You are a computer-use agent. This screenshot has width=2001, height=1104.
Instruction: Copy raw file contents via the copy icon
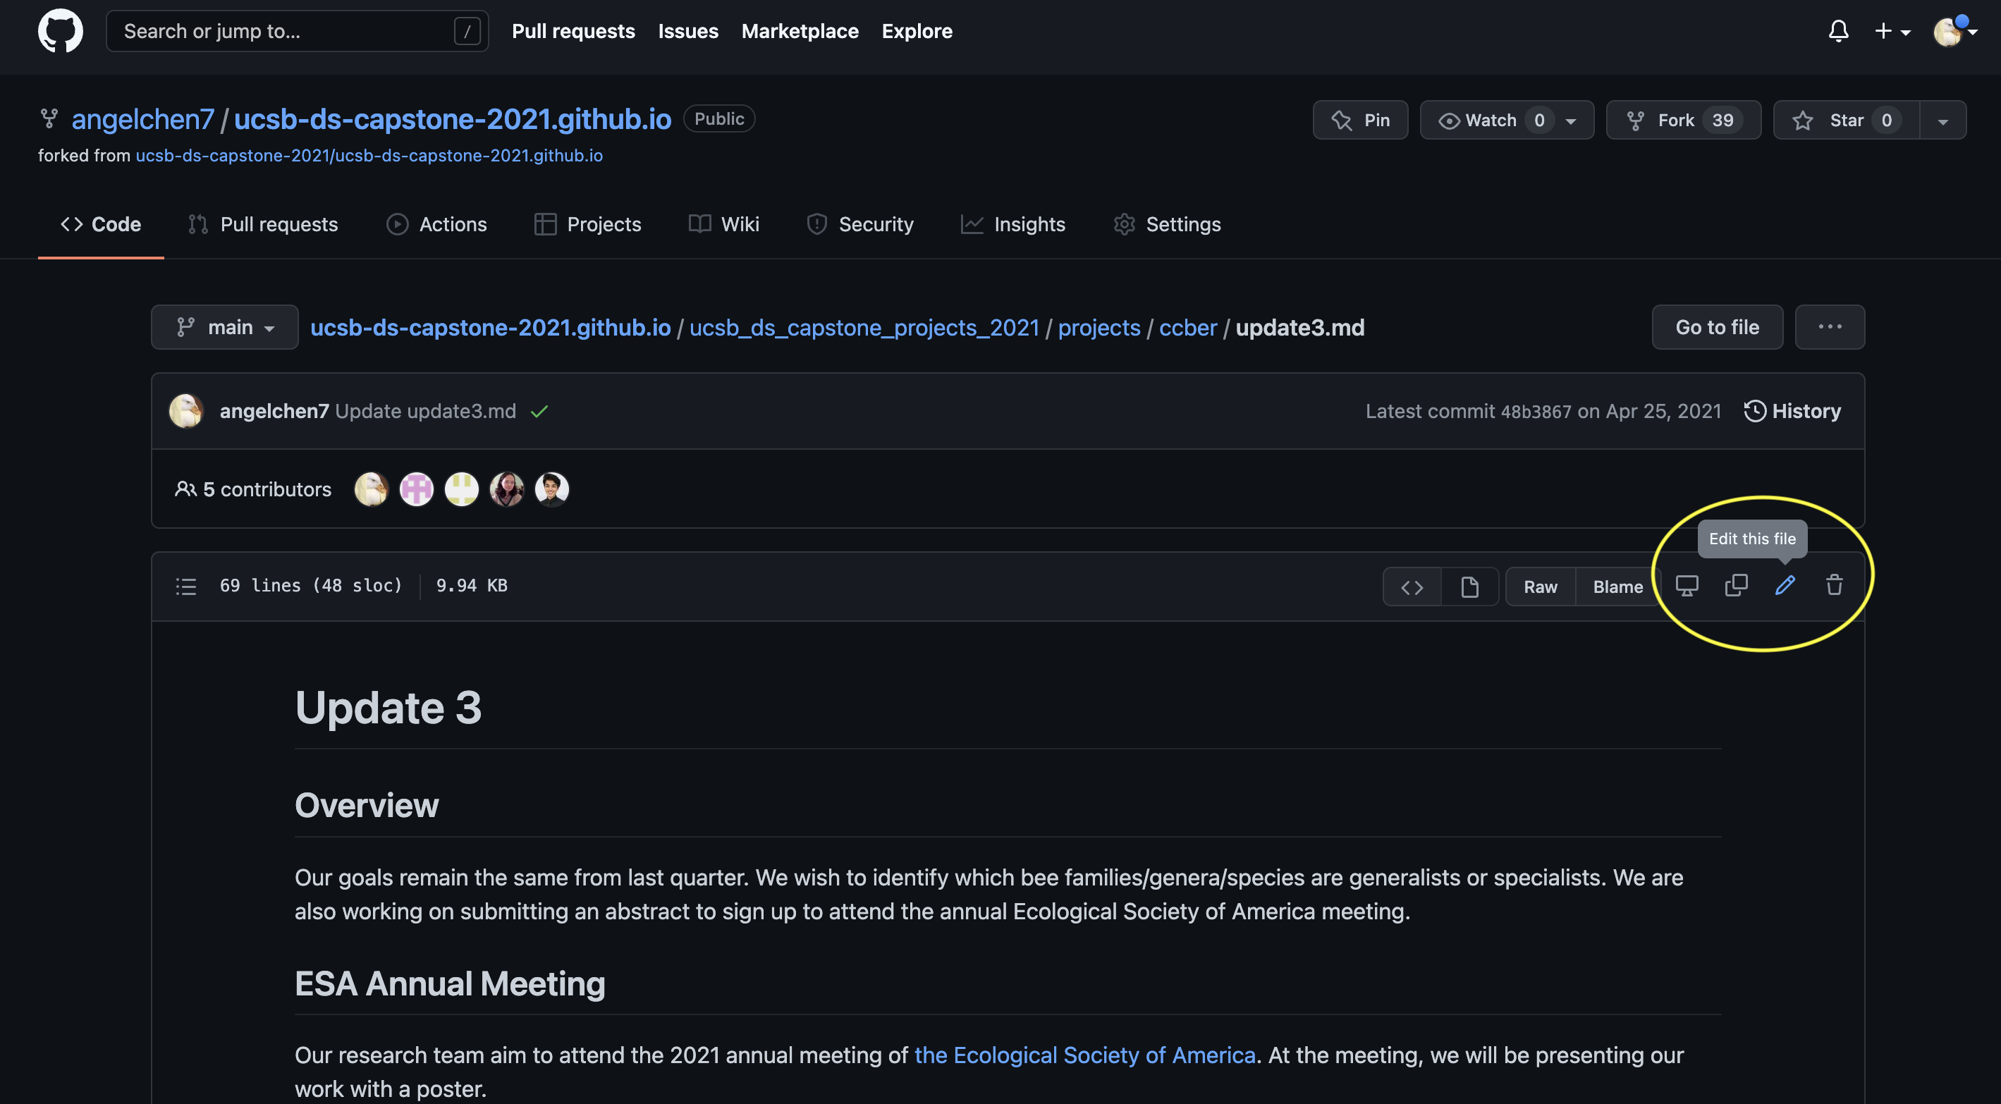tap(1736, 587)
